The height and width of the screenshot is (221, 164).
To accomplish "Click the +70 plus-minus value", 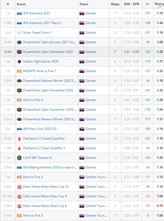I will 148,110.
